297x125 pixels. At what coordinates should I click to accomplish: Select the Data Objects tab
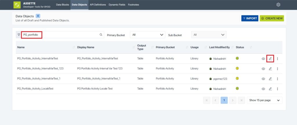pyautogui.click(x=79, y=5)
